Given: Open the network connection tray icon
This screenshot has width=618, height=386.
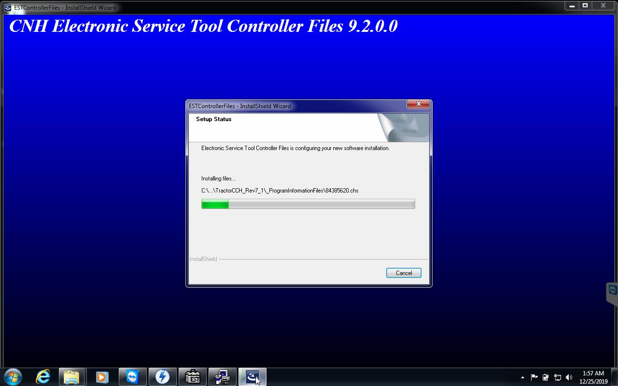Looking at the screenshot, I should pyautogui.click(x=557, y=377).
